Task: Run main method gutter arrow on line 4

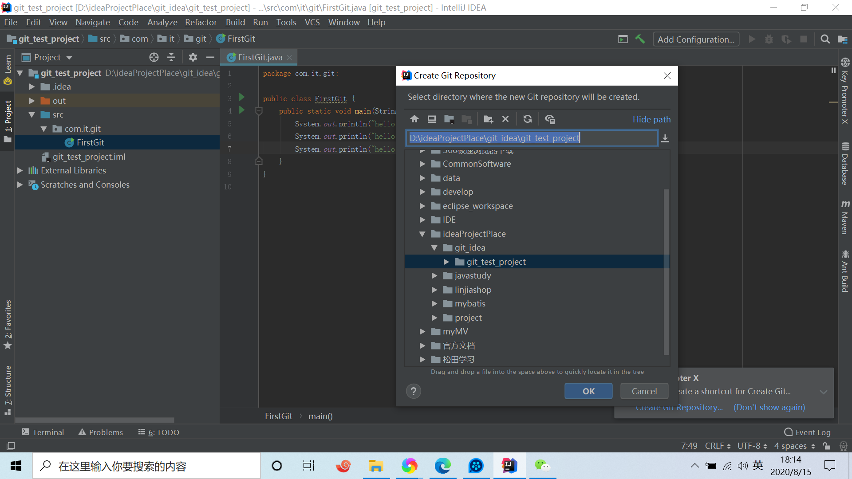Action: coord(242,110)
